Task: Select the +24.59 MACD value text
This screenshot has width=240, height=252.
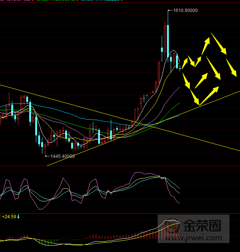Action: click(x=9, y=217)
